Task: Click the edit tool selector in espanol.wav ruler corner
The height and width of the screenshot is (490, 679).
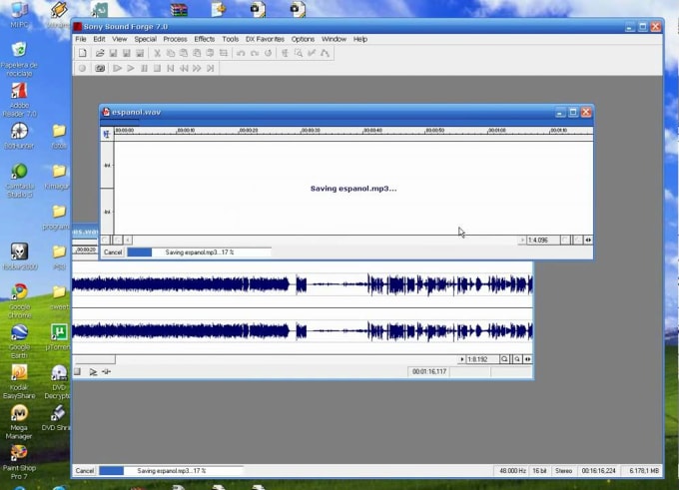Action: pos(107,134)
